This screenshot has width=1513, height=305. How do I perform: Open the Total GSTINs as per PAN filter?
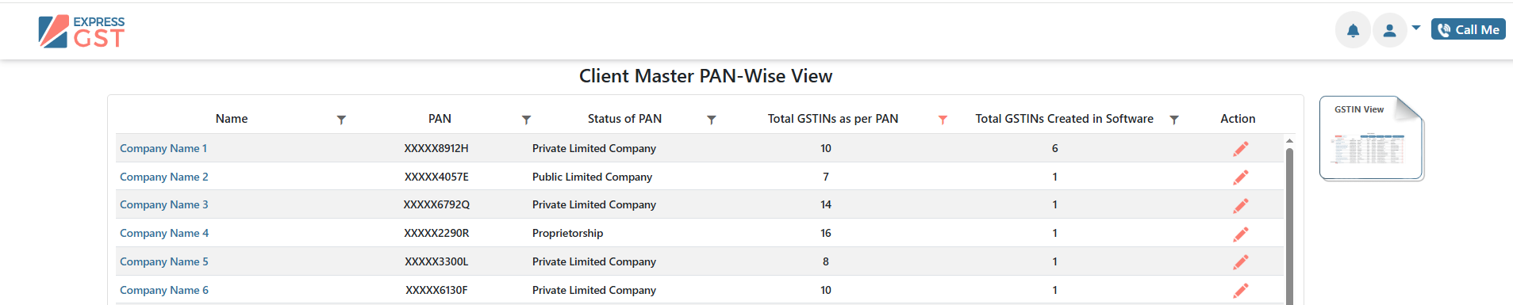943,120
